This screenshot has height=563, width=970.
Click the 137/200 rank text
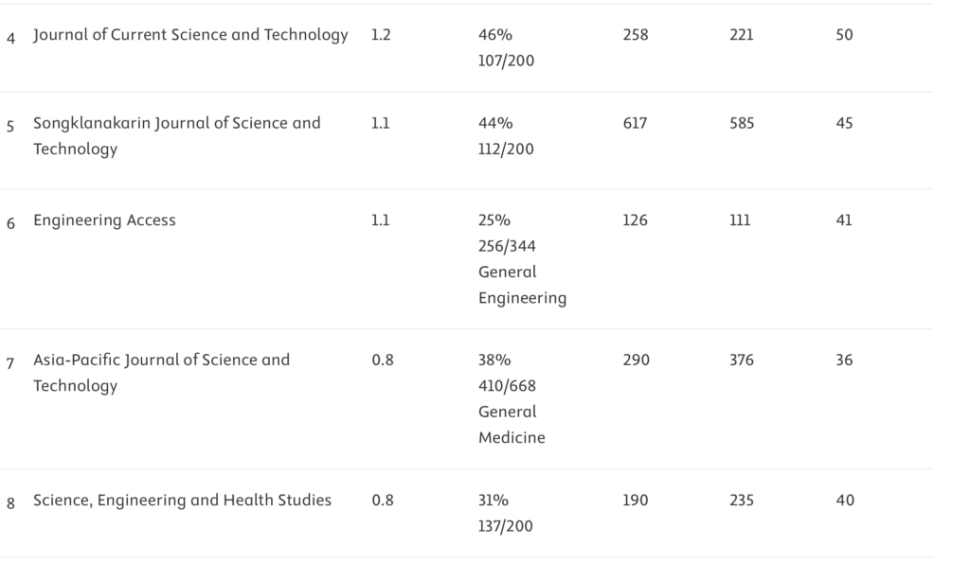pyautogui.click(x=506, y=526)
